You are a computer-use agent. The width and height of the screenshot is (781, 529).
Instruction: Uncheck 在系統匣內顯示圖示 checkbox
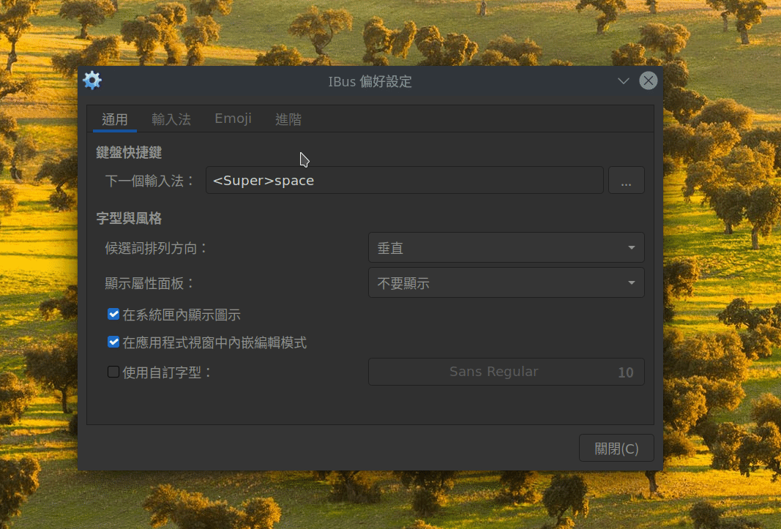coord(113,315)
